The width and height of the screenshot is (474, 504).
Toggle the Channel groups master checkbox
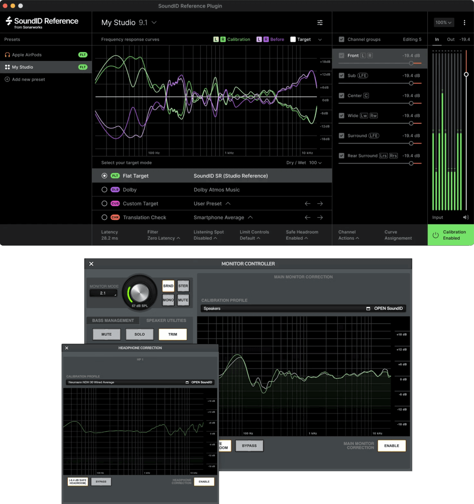(341, 39)
